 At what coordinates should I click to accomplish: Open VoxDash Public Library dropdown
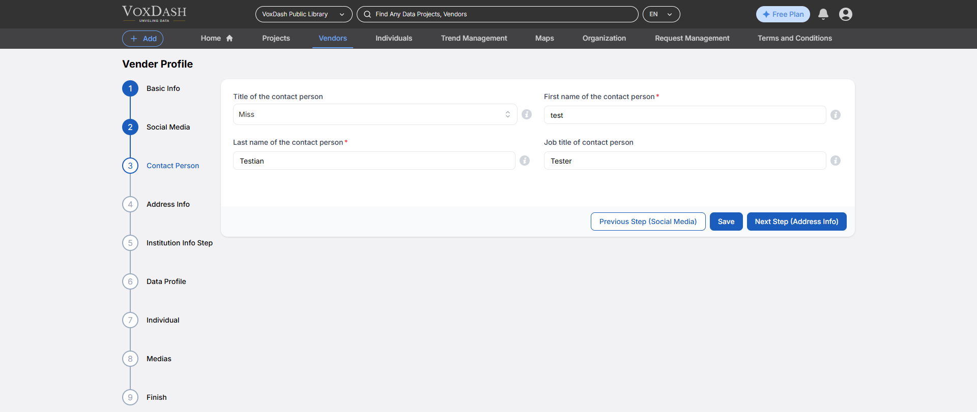pos(304,14)
